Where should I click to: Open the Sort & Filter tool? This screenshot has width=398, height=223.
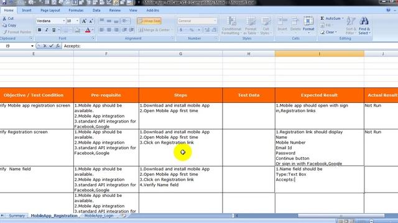[x=351, y=25]
